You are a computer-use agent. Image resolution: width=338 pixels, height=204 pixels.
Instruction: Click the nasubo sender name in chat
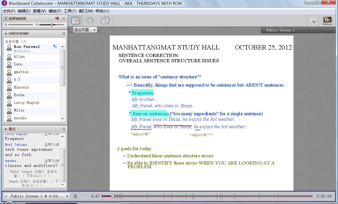[x=11, y=161]
